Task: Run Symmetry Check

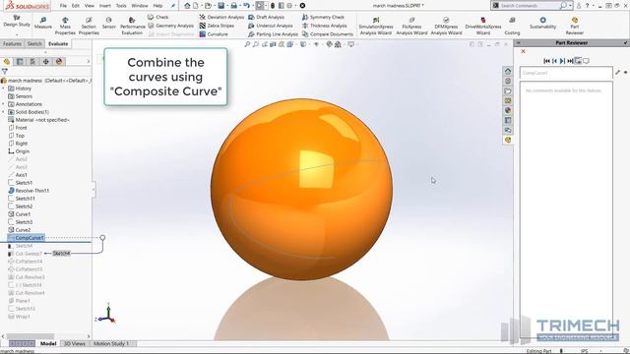Action: (323, 18)
